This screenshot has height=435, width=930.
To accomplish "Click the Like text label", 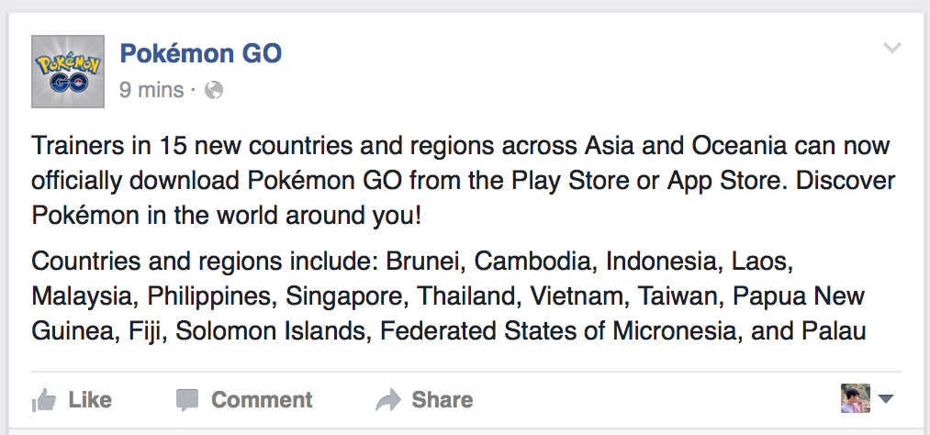I will click(90, 399).
